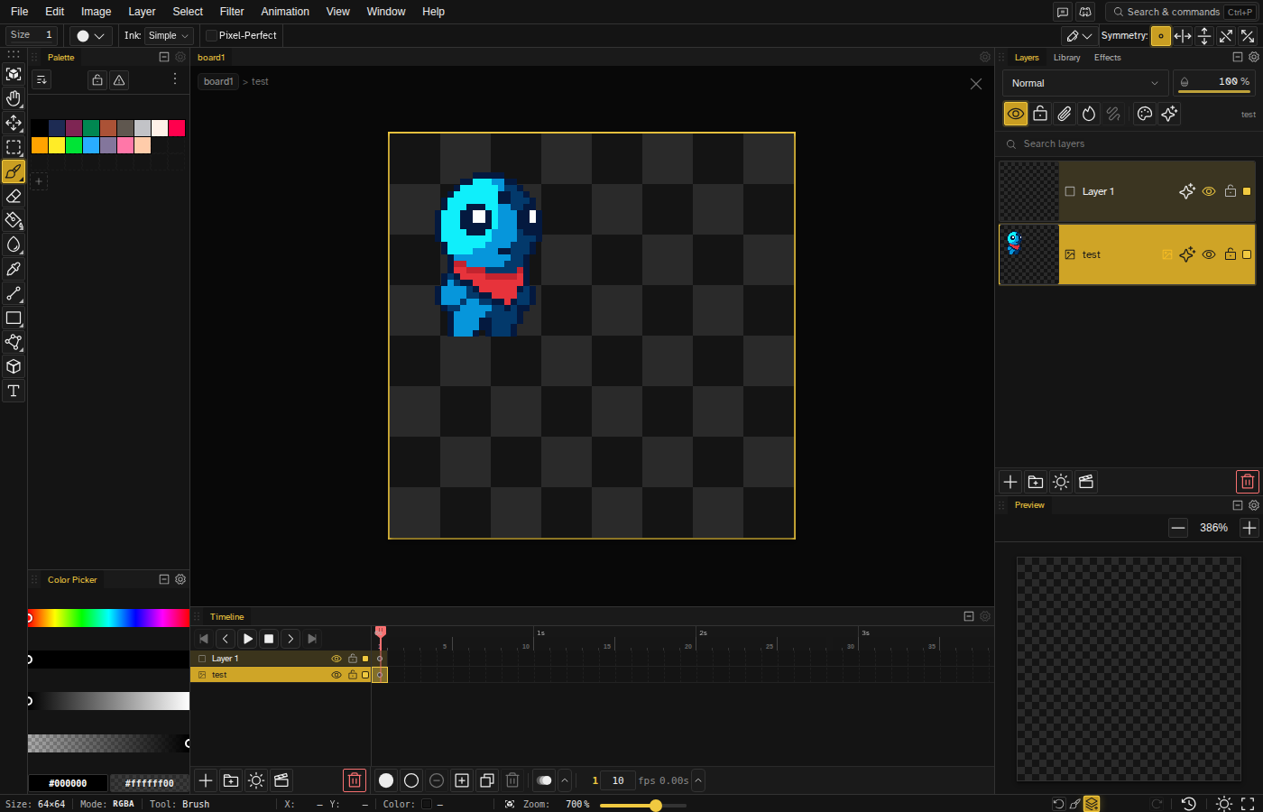This screenshot has height=812, width=1263.
Task: Hide Layer 1 using its eye icon
Action: (x=1209, y=191)
